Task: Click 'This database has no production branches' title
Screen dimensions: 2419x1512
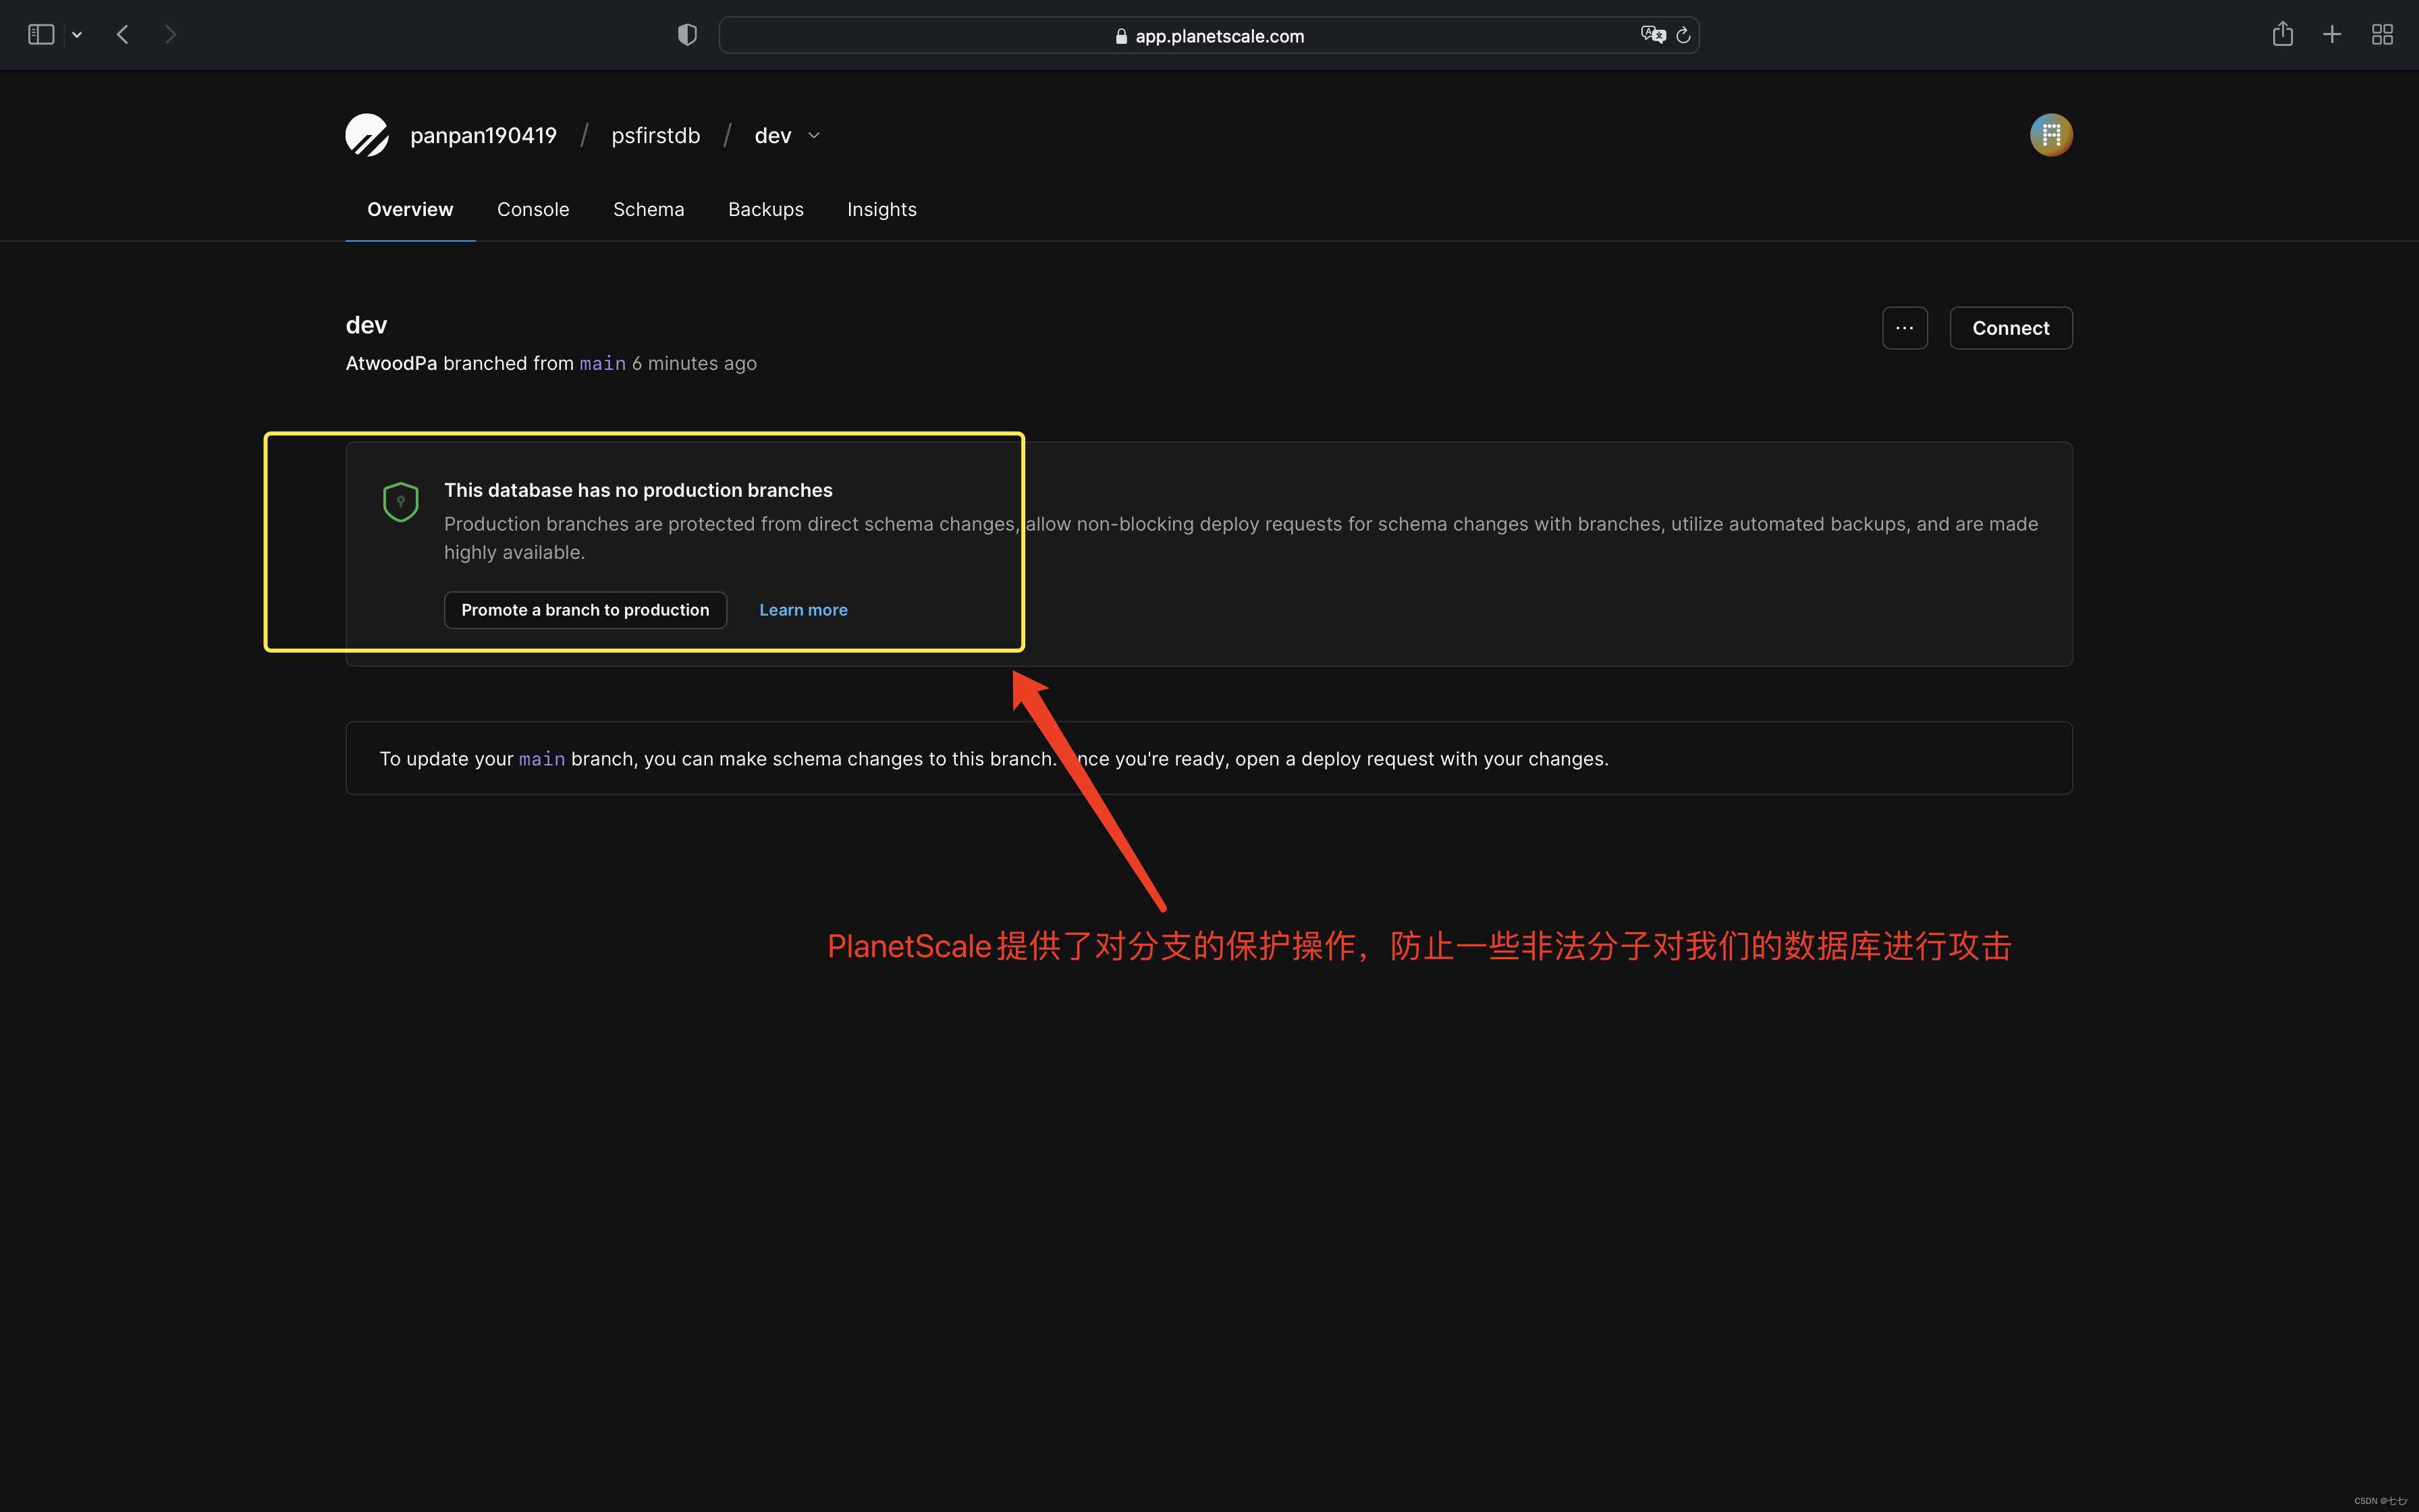Action: pyautogui.click(x=638, y=490)
